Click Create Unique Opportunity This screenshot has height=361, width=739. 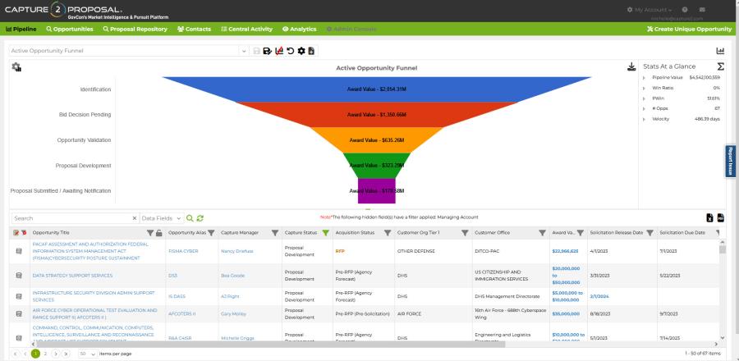(x=689, y=30)
